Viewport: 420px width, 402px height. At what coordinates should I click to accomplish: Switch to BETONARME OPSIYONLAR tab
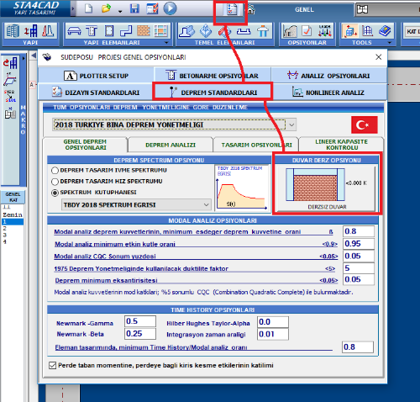[213, 76]
